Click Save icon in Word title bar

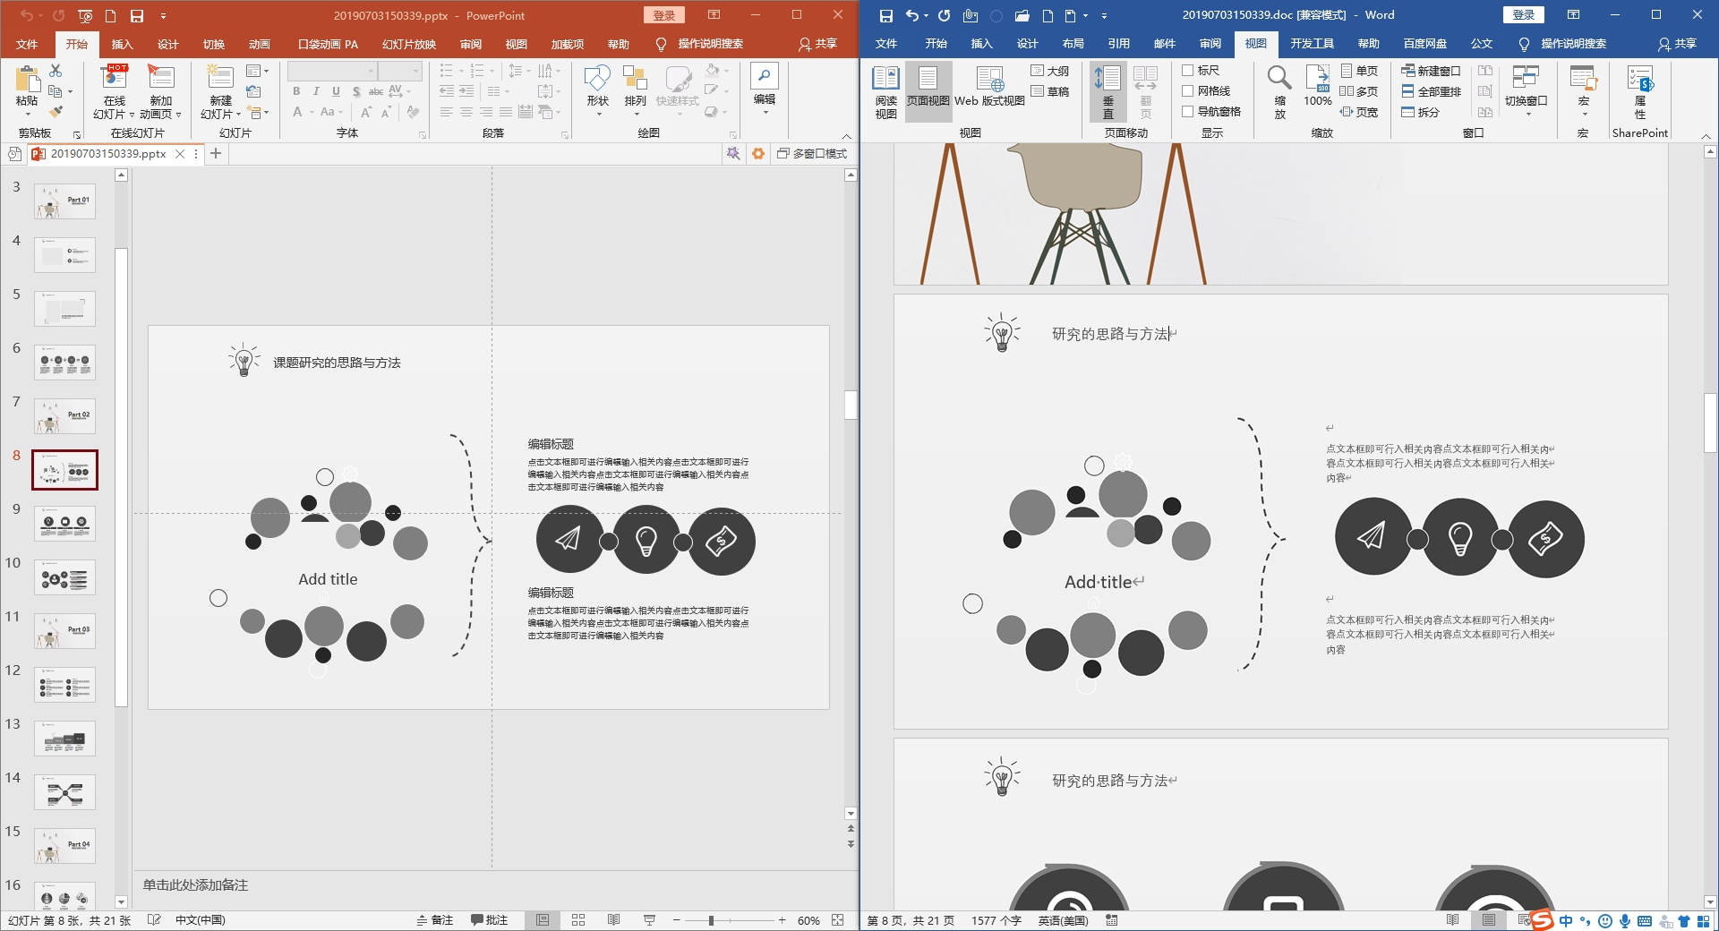[886, 15]
